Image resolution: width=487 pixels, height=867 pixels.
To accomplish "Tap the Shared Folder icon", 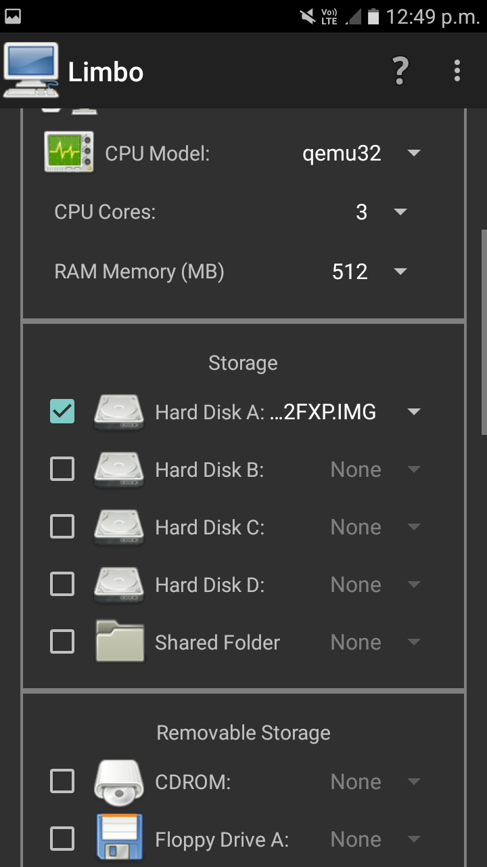I will tap(119, 641).
